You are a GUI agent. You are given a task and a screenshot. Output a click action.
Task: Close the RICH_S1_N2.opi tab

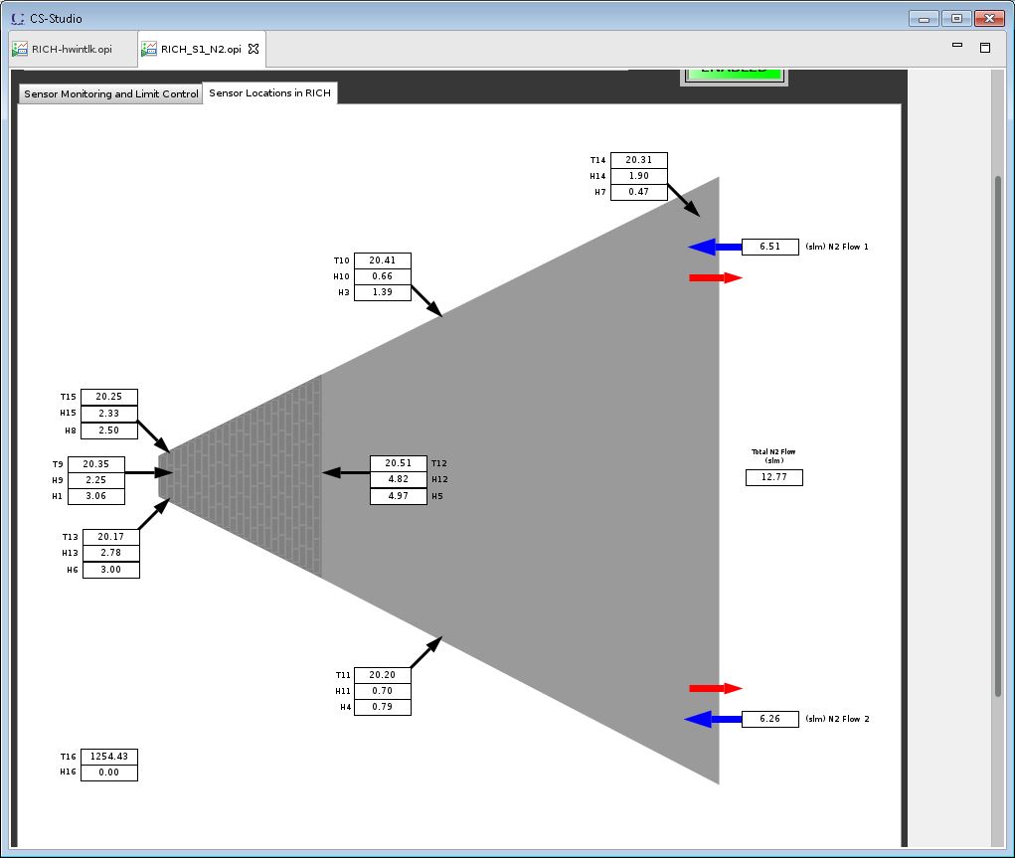click(254, 50)
